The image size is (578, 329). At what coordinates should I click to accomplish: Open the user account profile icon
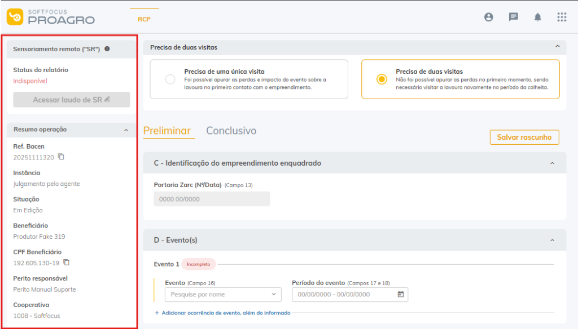(489, 17)
